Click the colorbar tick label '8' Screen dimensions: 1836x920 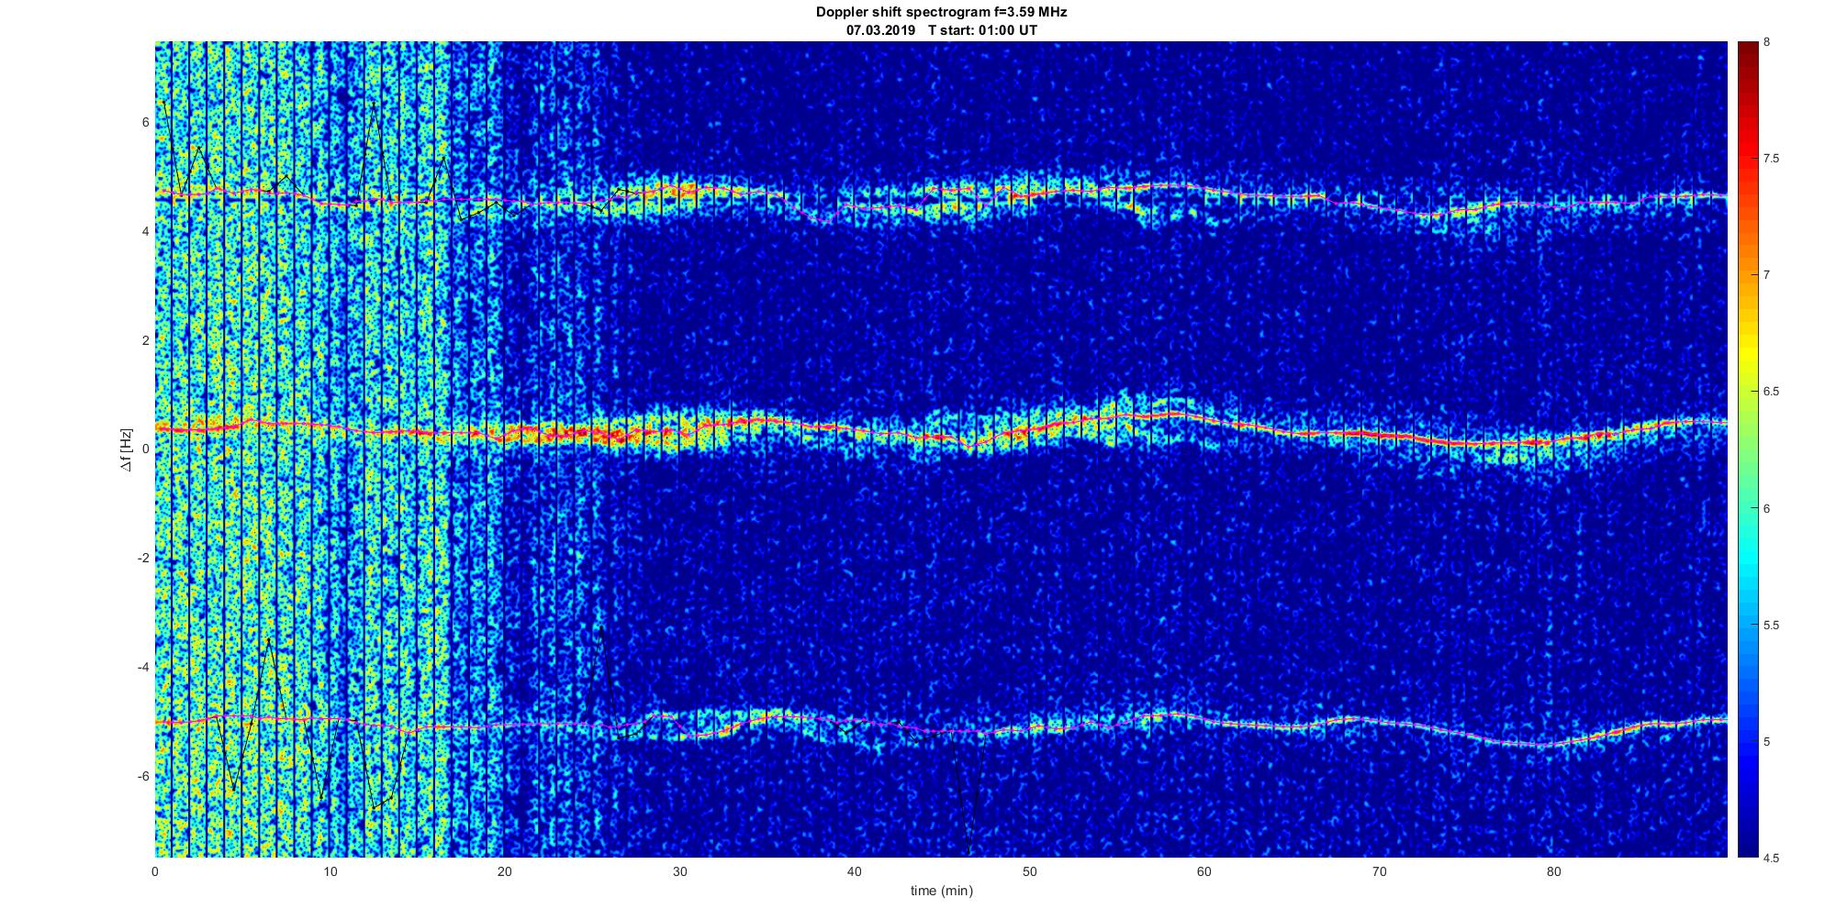point(1767,42)
